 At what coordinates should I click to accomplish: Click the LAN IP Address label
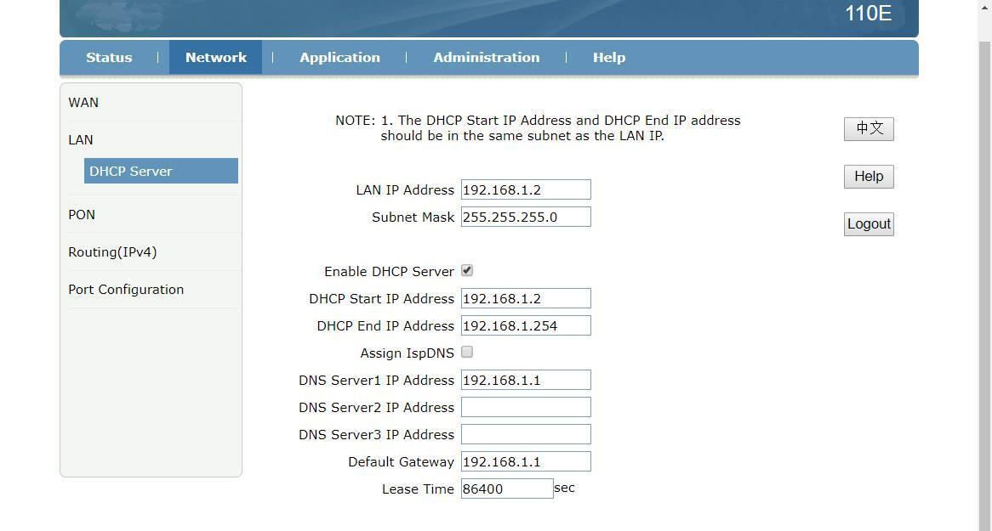coord(405,189)
